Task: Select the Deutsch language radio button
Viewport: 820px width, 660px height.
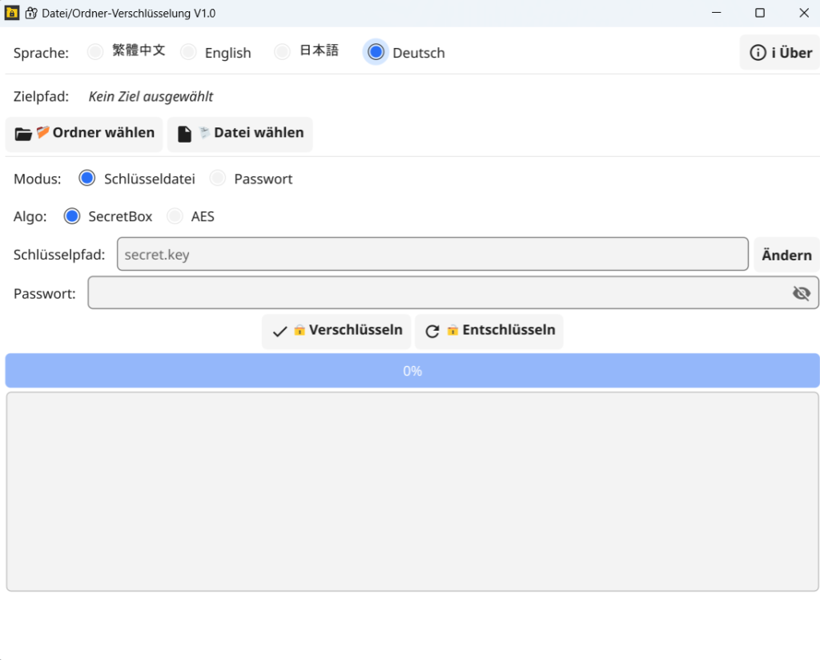Action: pyautogui.click(x=376, y=52)
